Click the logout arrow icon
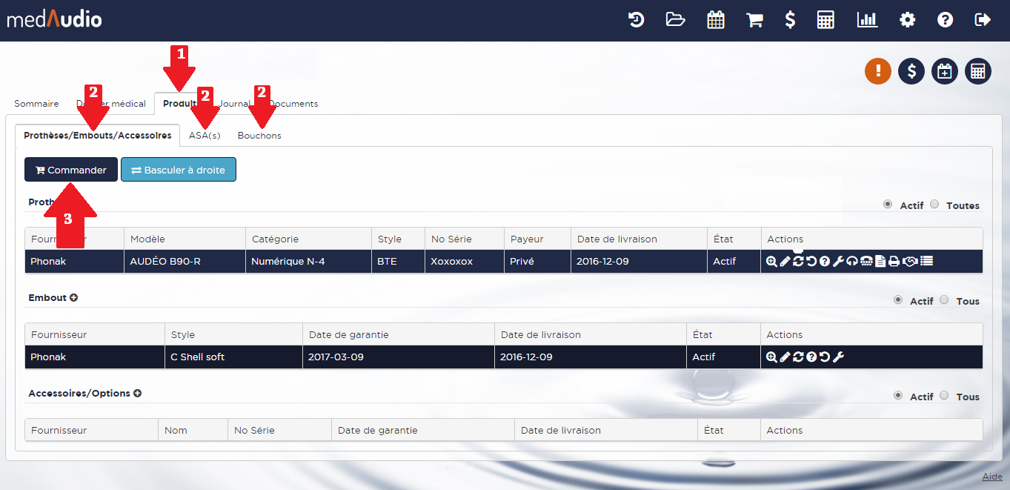The image size is (1010, 490). 983,20
